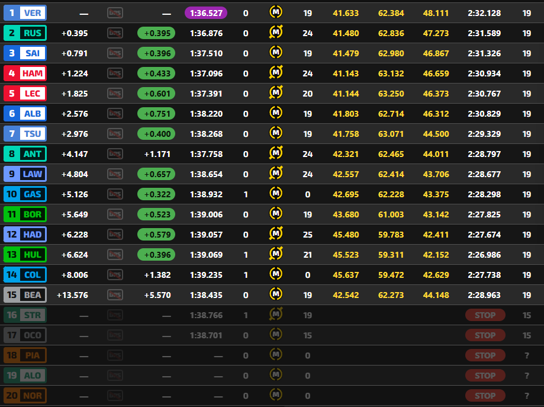Image resolution: width=544 pixels, height=407 pixels.
Task: Select the VER driver badge
Action: pyautogui.click(x=25, y=13)
